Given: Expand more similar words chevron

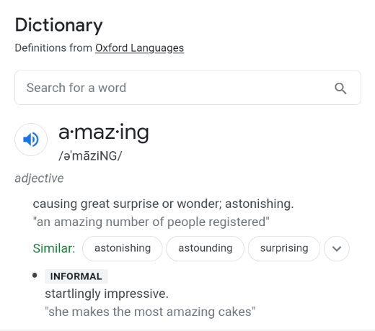Looking at the screenshot, I should (x=337, y=248).
